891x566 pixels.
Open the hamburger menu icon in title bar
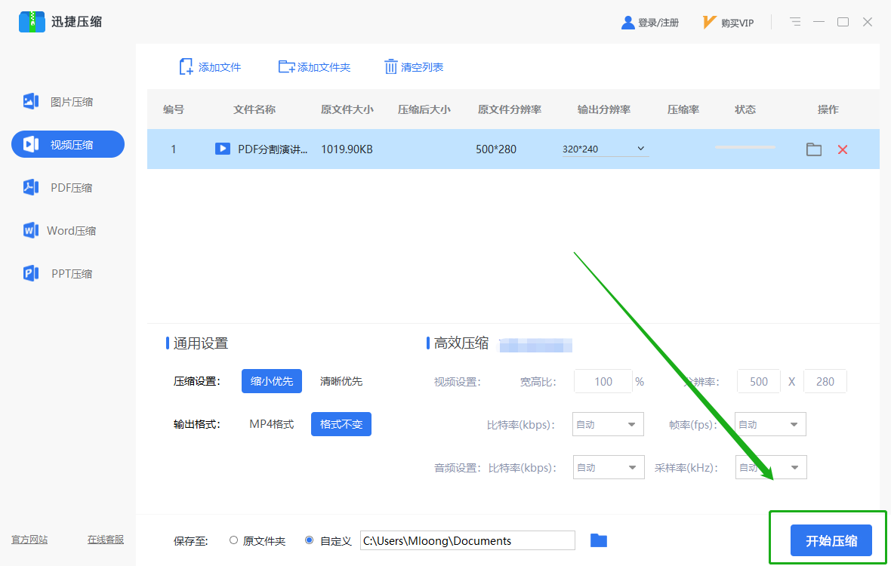pos(795,22)
